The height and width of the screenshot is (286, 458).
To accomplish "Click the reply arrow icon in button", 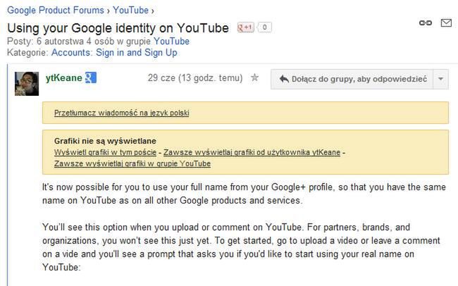I will tap(284, 79).
